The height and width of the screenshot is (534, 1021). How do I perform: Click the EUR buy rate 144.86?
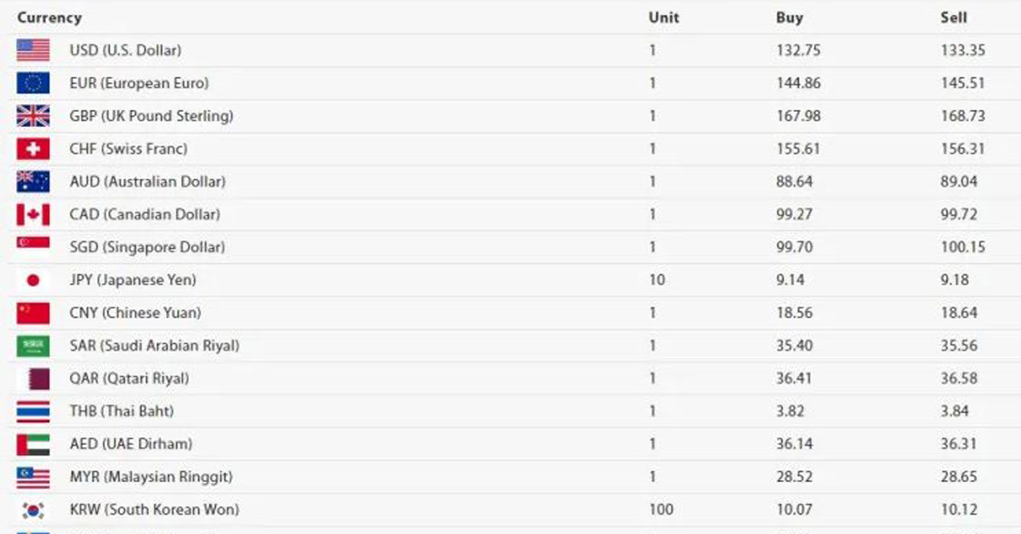coord(798,83)
